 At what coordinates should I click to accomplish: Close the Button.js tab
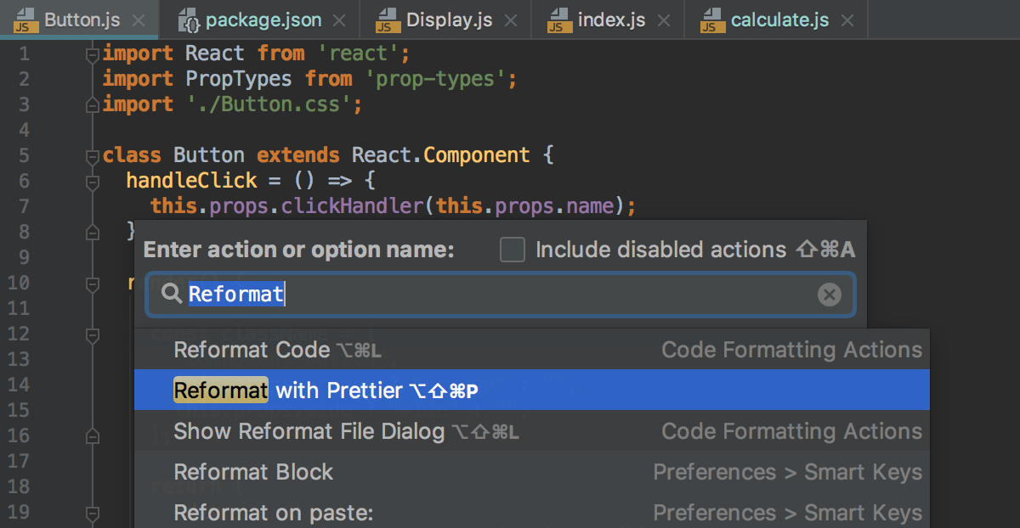[x=138, y=19]
